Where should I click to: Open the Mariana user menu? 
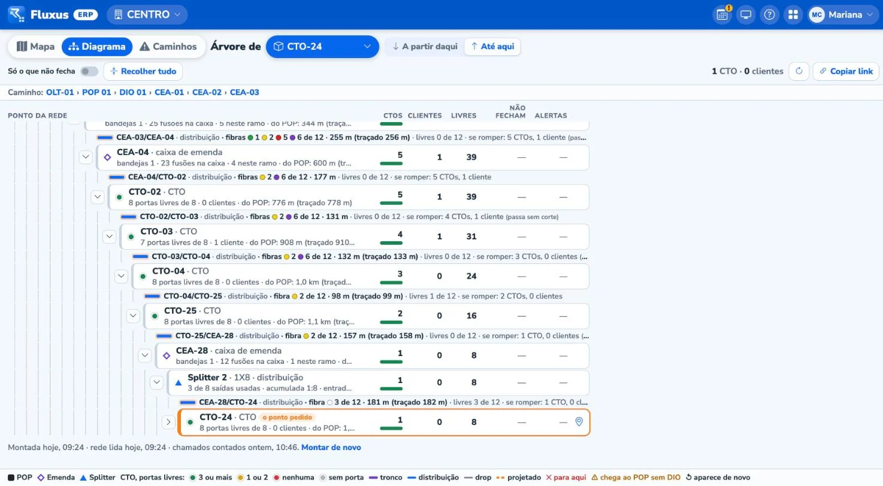click(842, 14)
